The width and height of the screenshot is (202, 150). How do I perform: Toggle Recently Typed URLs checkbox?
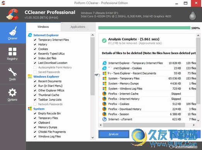click(x=35, y=54)
